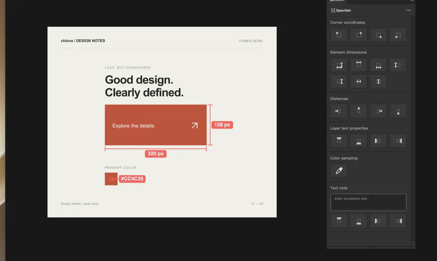Add height dimension left of element
The height and width of the screenshot is (261, 437).
[x=398, y=65]
